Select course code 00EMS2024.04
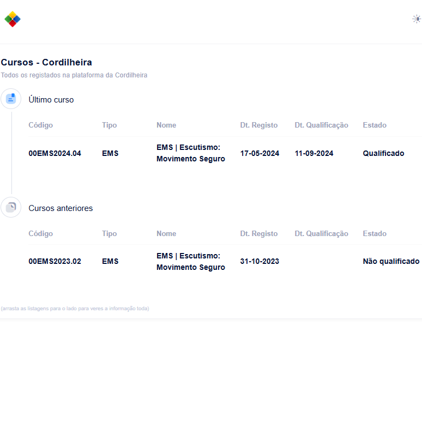The image size is (422, 422). click(x=55, y=153)
